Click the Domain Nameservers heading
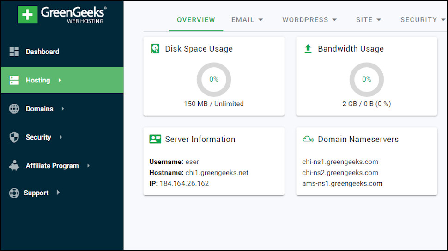448x251 pixels. 358,139
